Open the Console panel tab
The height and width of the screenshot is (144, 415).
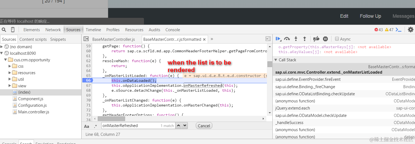(173, 30)
